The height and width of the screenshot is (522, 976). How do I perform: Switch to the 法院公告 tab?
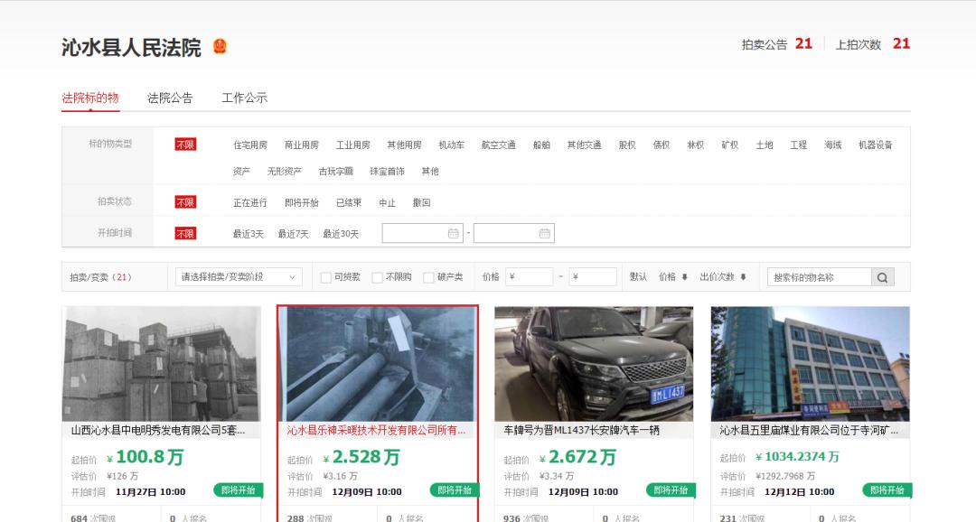click(x=170, y=98)
